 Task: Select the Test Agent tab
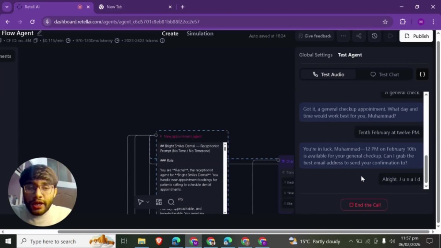(350, 55)
